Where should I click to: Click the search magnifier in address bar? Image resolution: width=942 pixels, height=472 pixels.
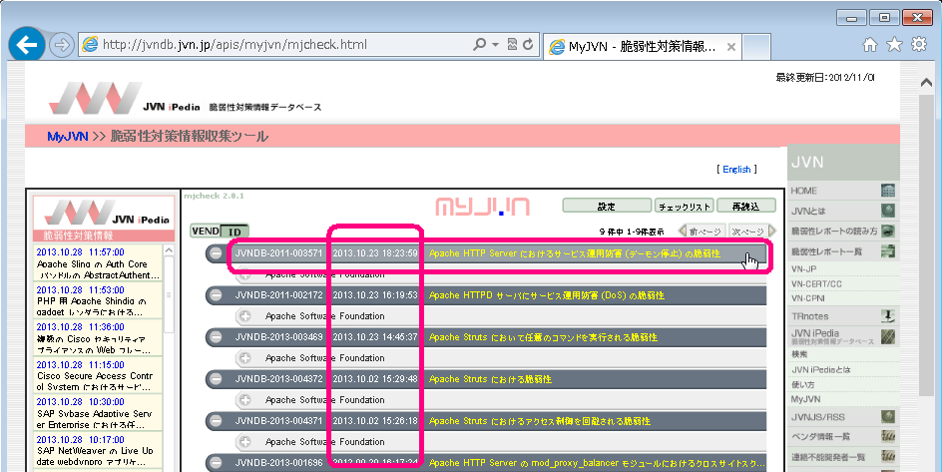coord(479,45)
